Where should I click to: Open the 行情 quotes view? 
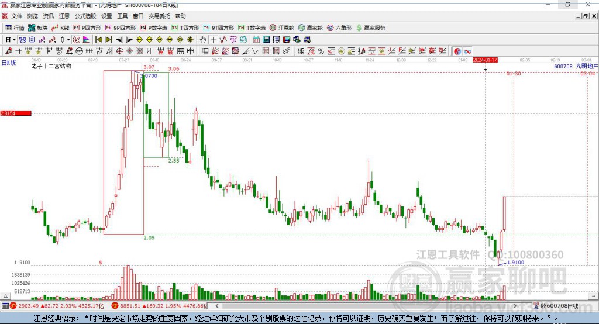click(x=14, y=28)
